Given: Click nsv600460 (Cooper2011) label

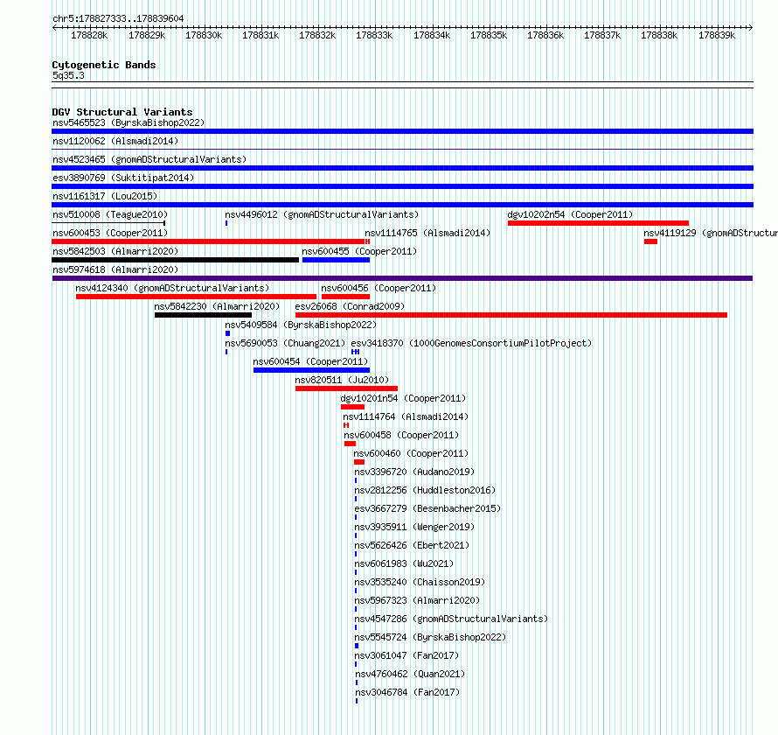Looking at the screenshot, I should (x=411, y=453).
